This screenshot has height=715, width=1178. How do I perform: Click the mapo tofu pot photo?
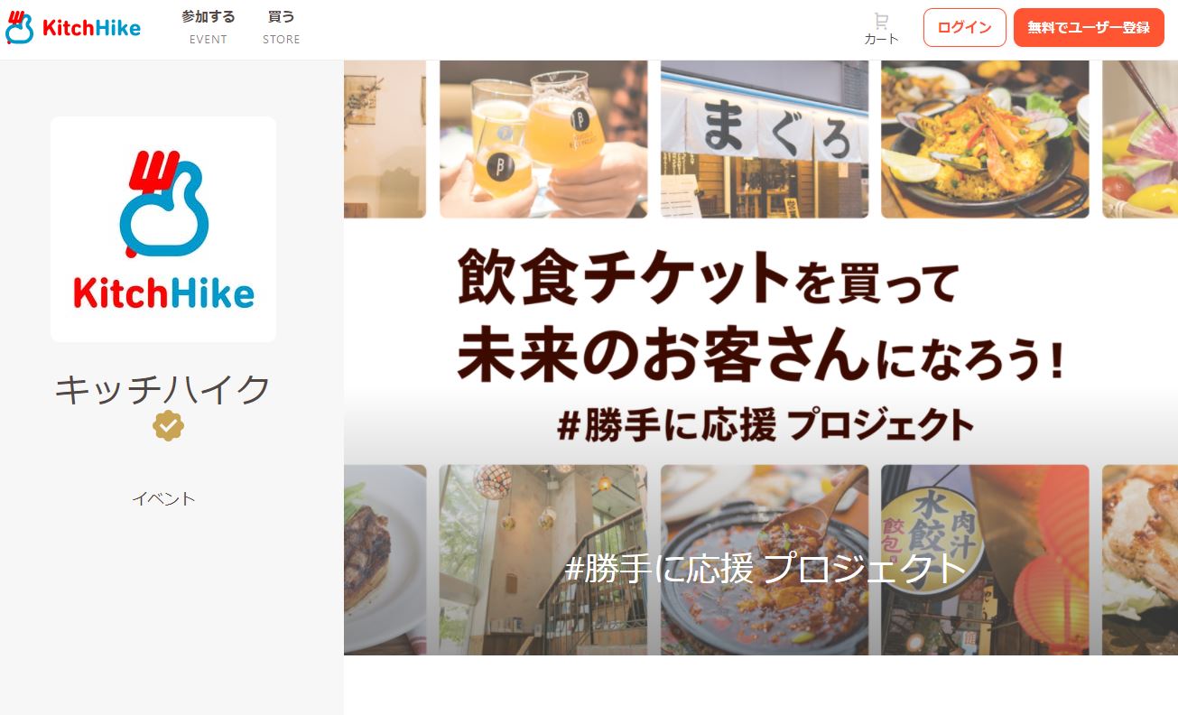[x=765, y=560]
